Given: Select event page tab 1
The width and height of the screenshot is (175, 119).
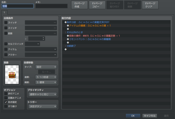Looking at the screenshot, I should coord(4,12).
